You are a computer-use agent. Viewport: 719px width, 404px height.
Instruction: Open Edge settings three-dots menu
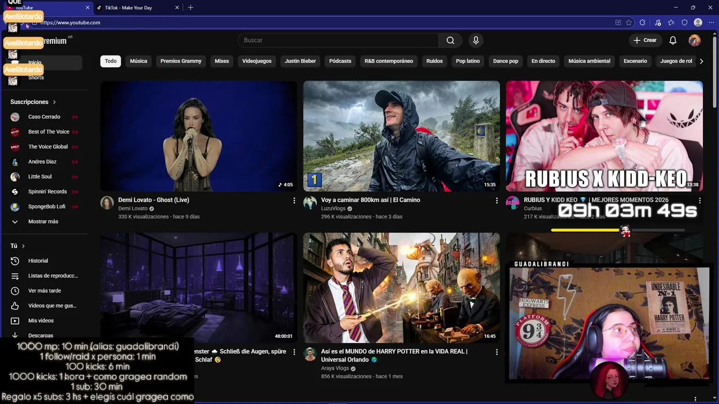click(x=711, y=22)
